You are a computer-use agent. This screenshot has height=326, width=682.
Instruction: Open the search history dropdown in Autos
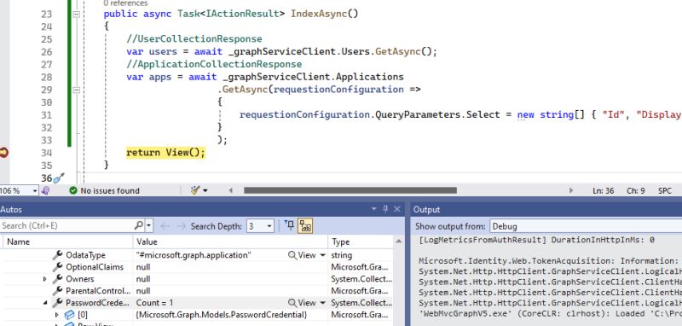(x=149, y=225)
